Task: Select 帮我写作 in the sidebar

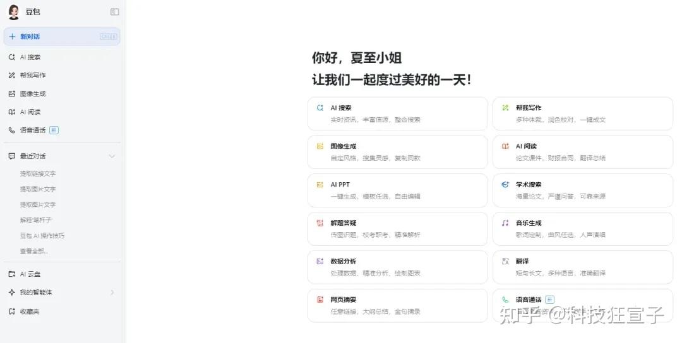Action: click(x=32, y=75)
